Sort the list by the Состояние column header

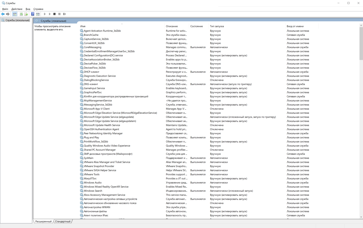click(x=196, y=26)
